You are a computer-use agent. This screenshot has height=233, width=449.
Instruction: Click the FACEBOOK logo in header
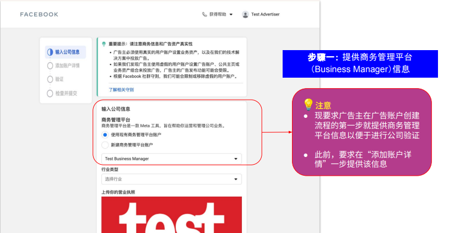click(39, 14)
